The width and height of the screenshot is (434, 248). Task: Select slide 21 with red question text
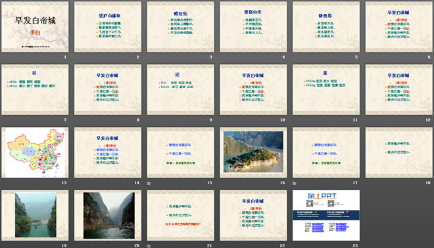pyautogui.click(x=180, y=215)
